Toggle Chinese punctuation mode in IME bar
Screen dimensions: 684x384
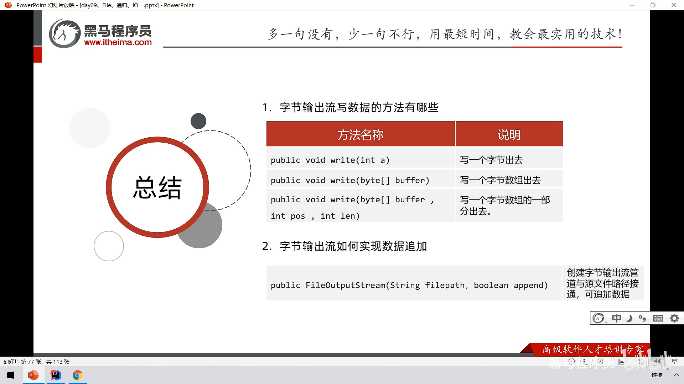642,318
